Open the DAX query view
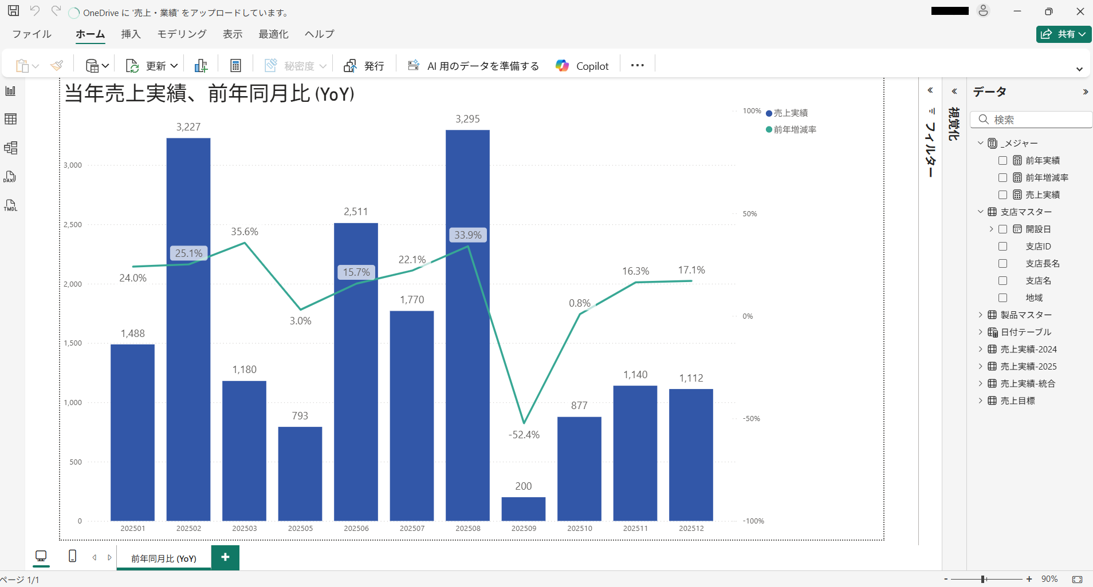 tap(10, 176)
